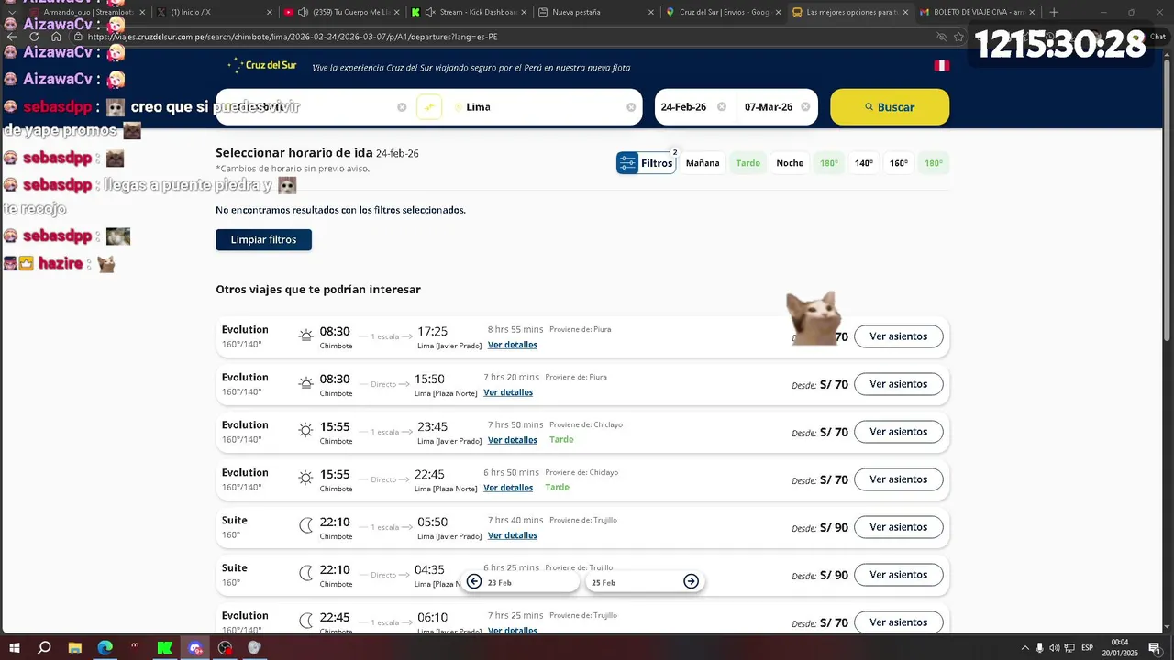This screenshot has width=1174, height=660.
Task: Open the green Kick app in taskbar
Action: [164, 648]
